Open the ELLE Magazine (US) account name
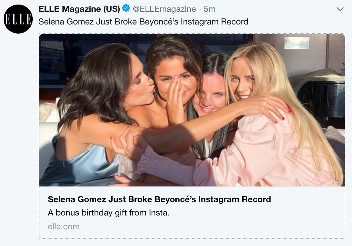The height and width of the screenshot is (246, 352). [x=79, y=9]
